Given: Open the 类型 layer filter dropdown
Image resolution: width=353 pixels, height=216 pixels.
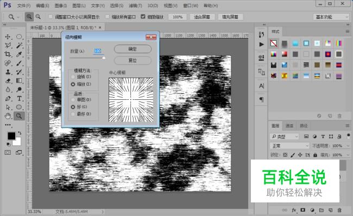Looking at the screenshot, I should pyautogui.click(x=285, y=137).
